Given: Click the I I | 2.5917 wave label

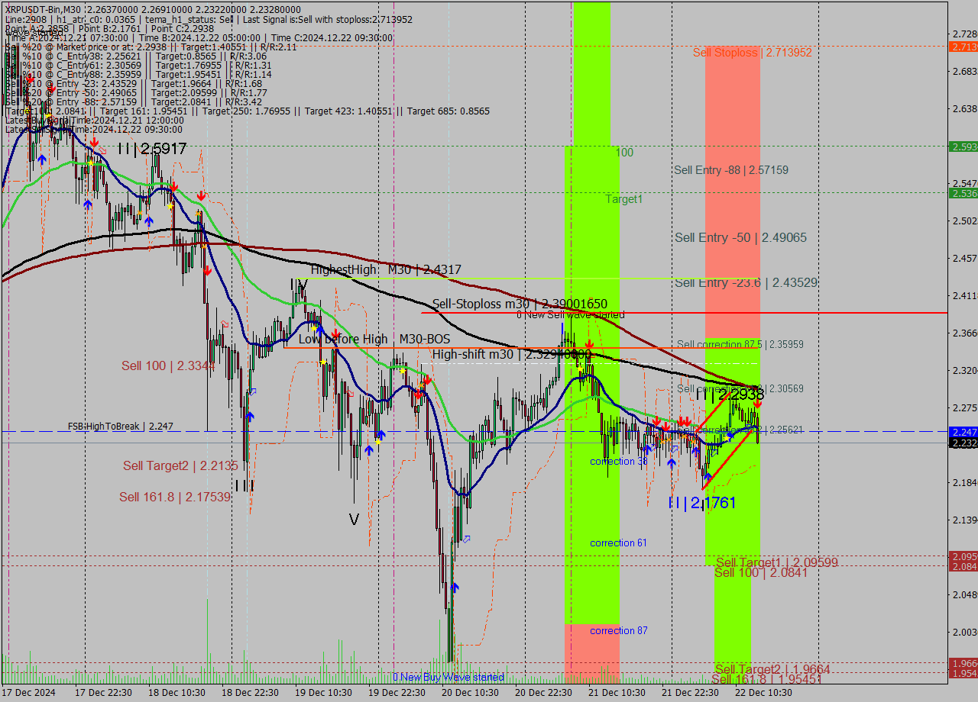Looking at the screenshot, I should click(152, 149).
